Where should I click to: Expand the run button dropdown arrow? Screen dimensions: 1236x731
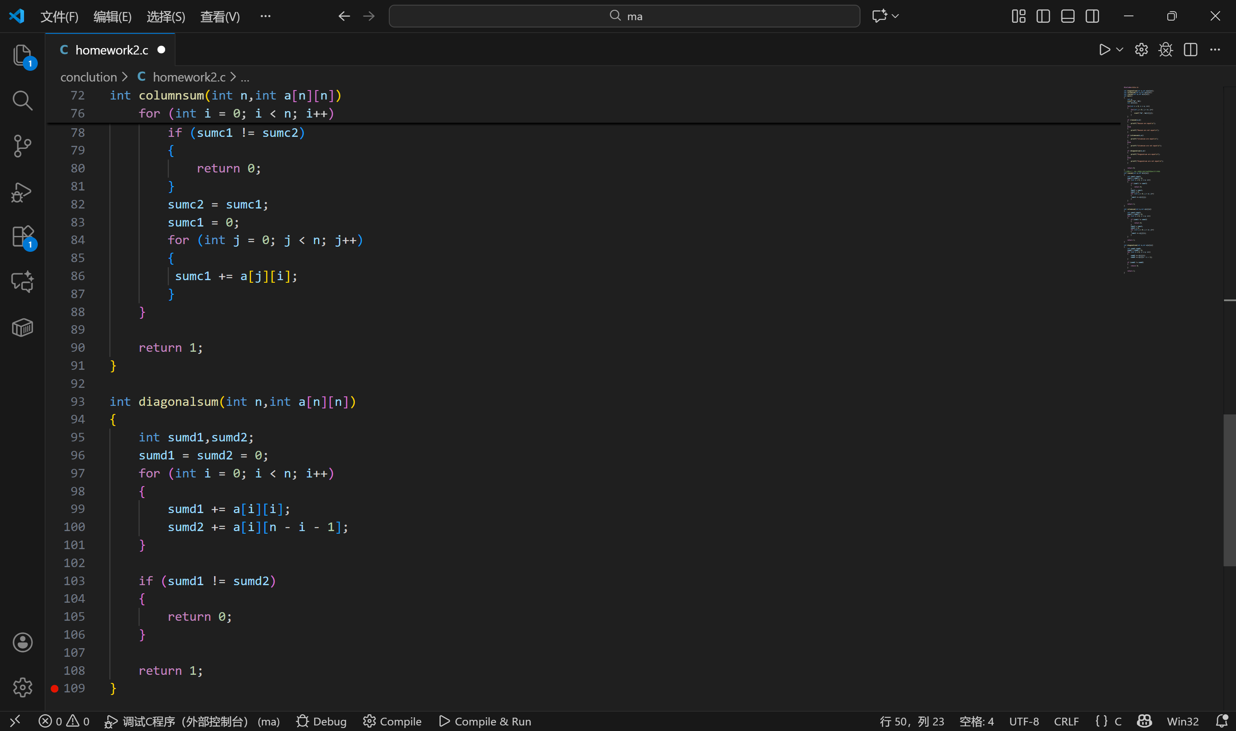pos(1119,50)
